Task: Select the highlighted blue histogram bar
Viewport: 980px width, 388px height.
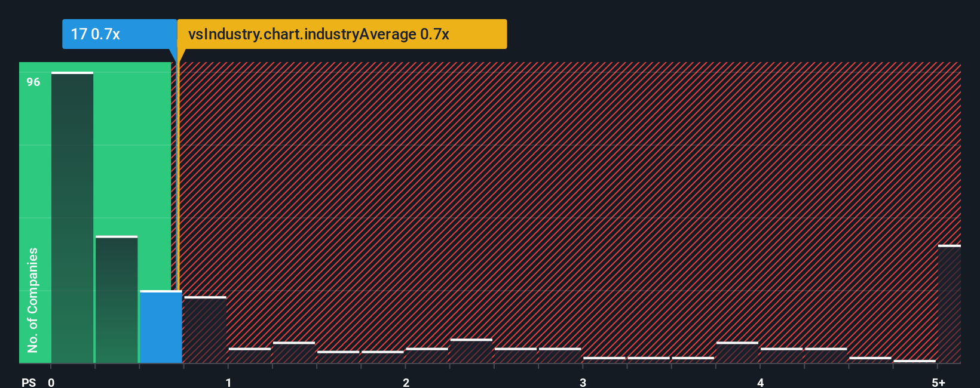Action: (161, 327)
